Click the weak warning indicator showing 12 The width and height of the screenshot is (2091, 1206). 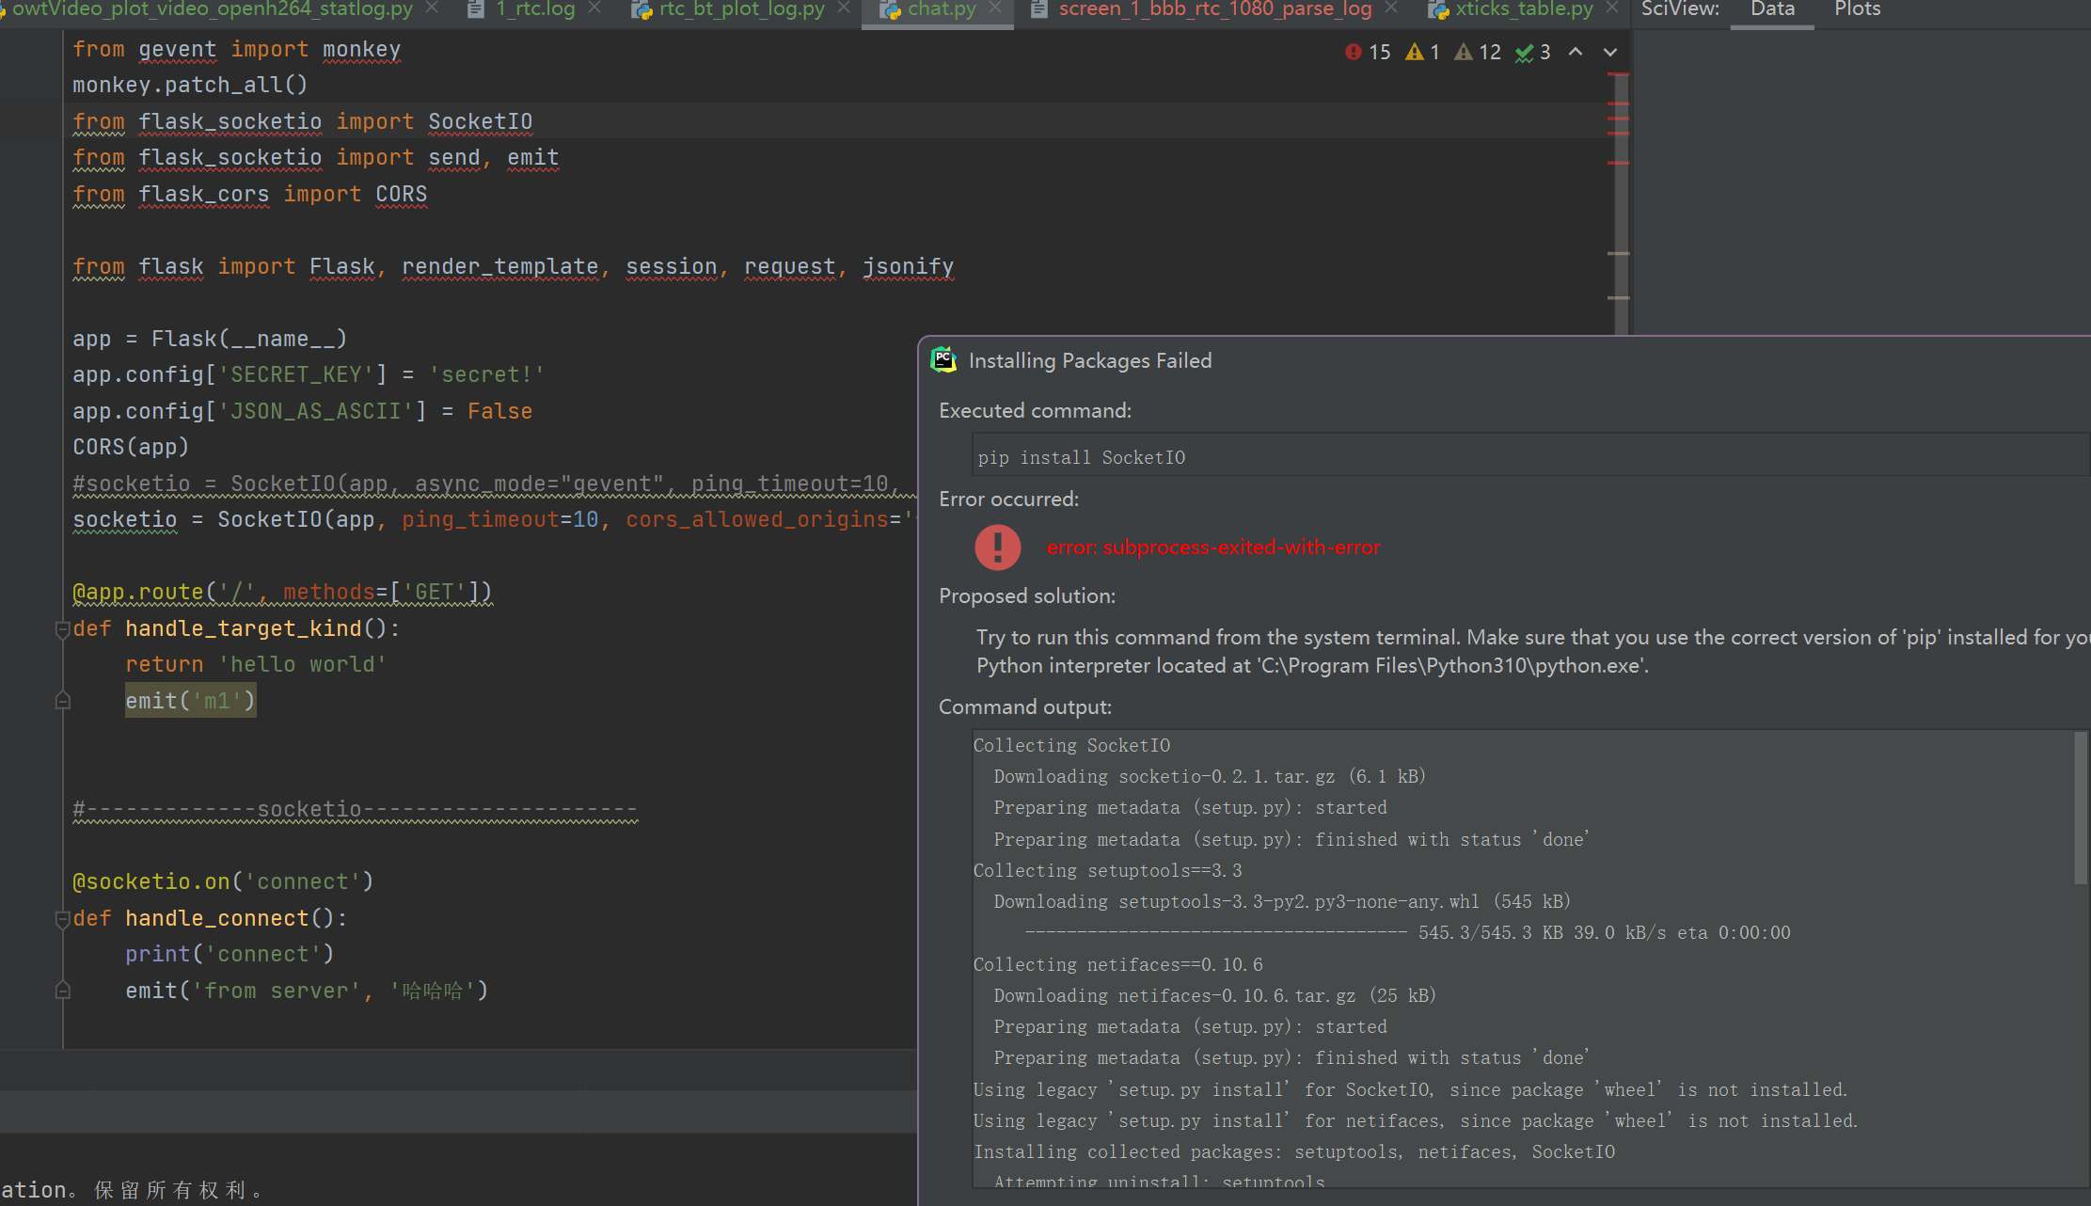coord(1478,52)
